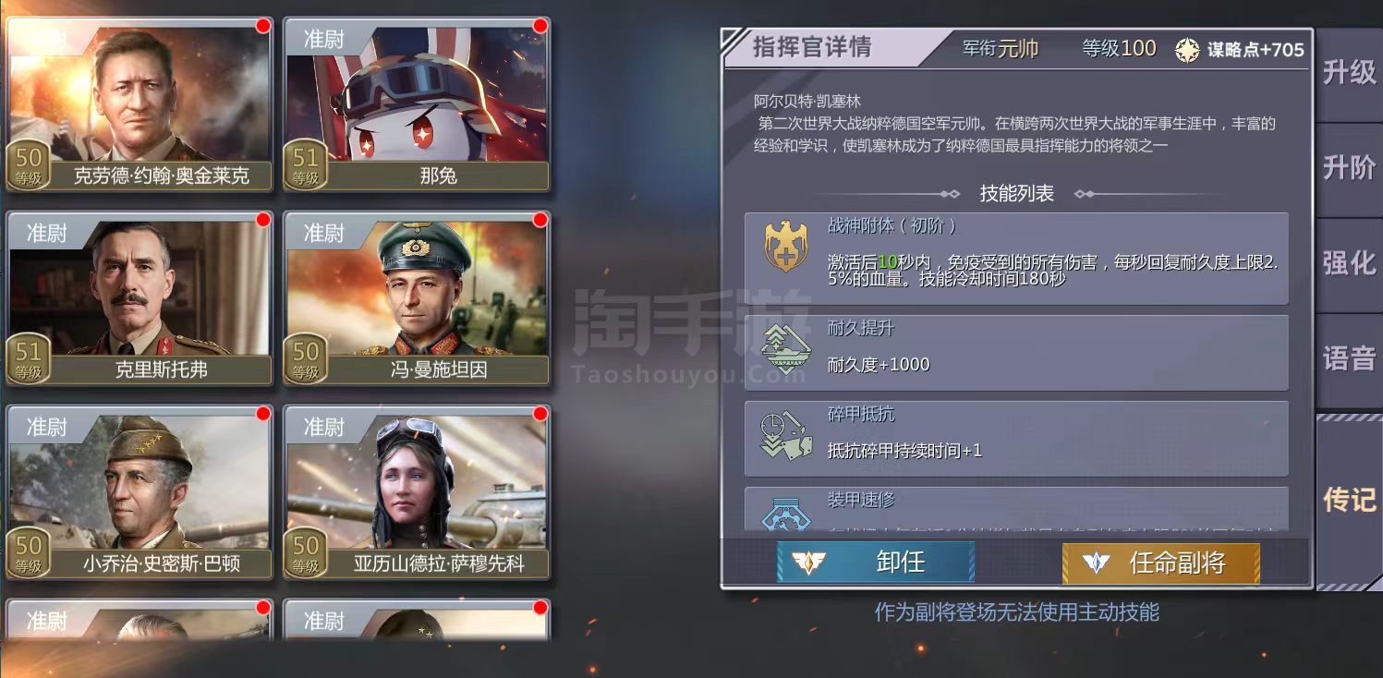Viewport: 1383px width, 678px height.
Task: Open the 升级 tab
Action: click(x=1349, y=73)
